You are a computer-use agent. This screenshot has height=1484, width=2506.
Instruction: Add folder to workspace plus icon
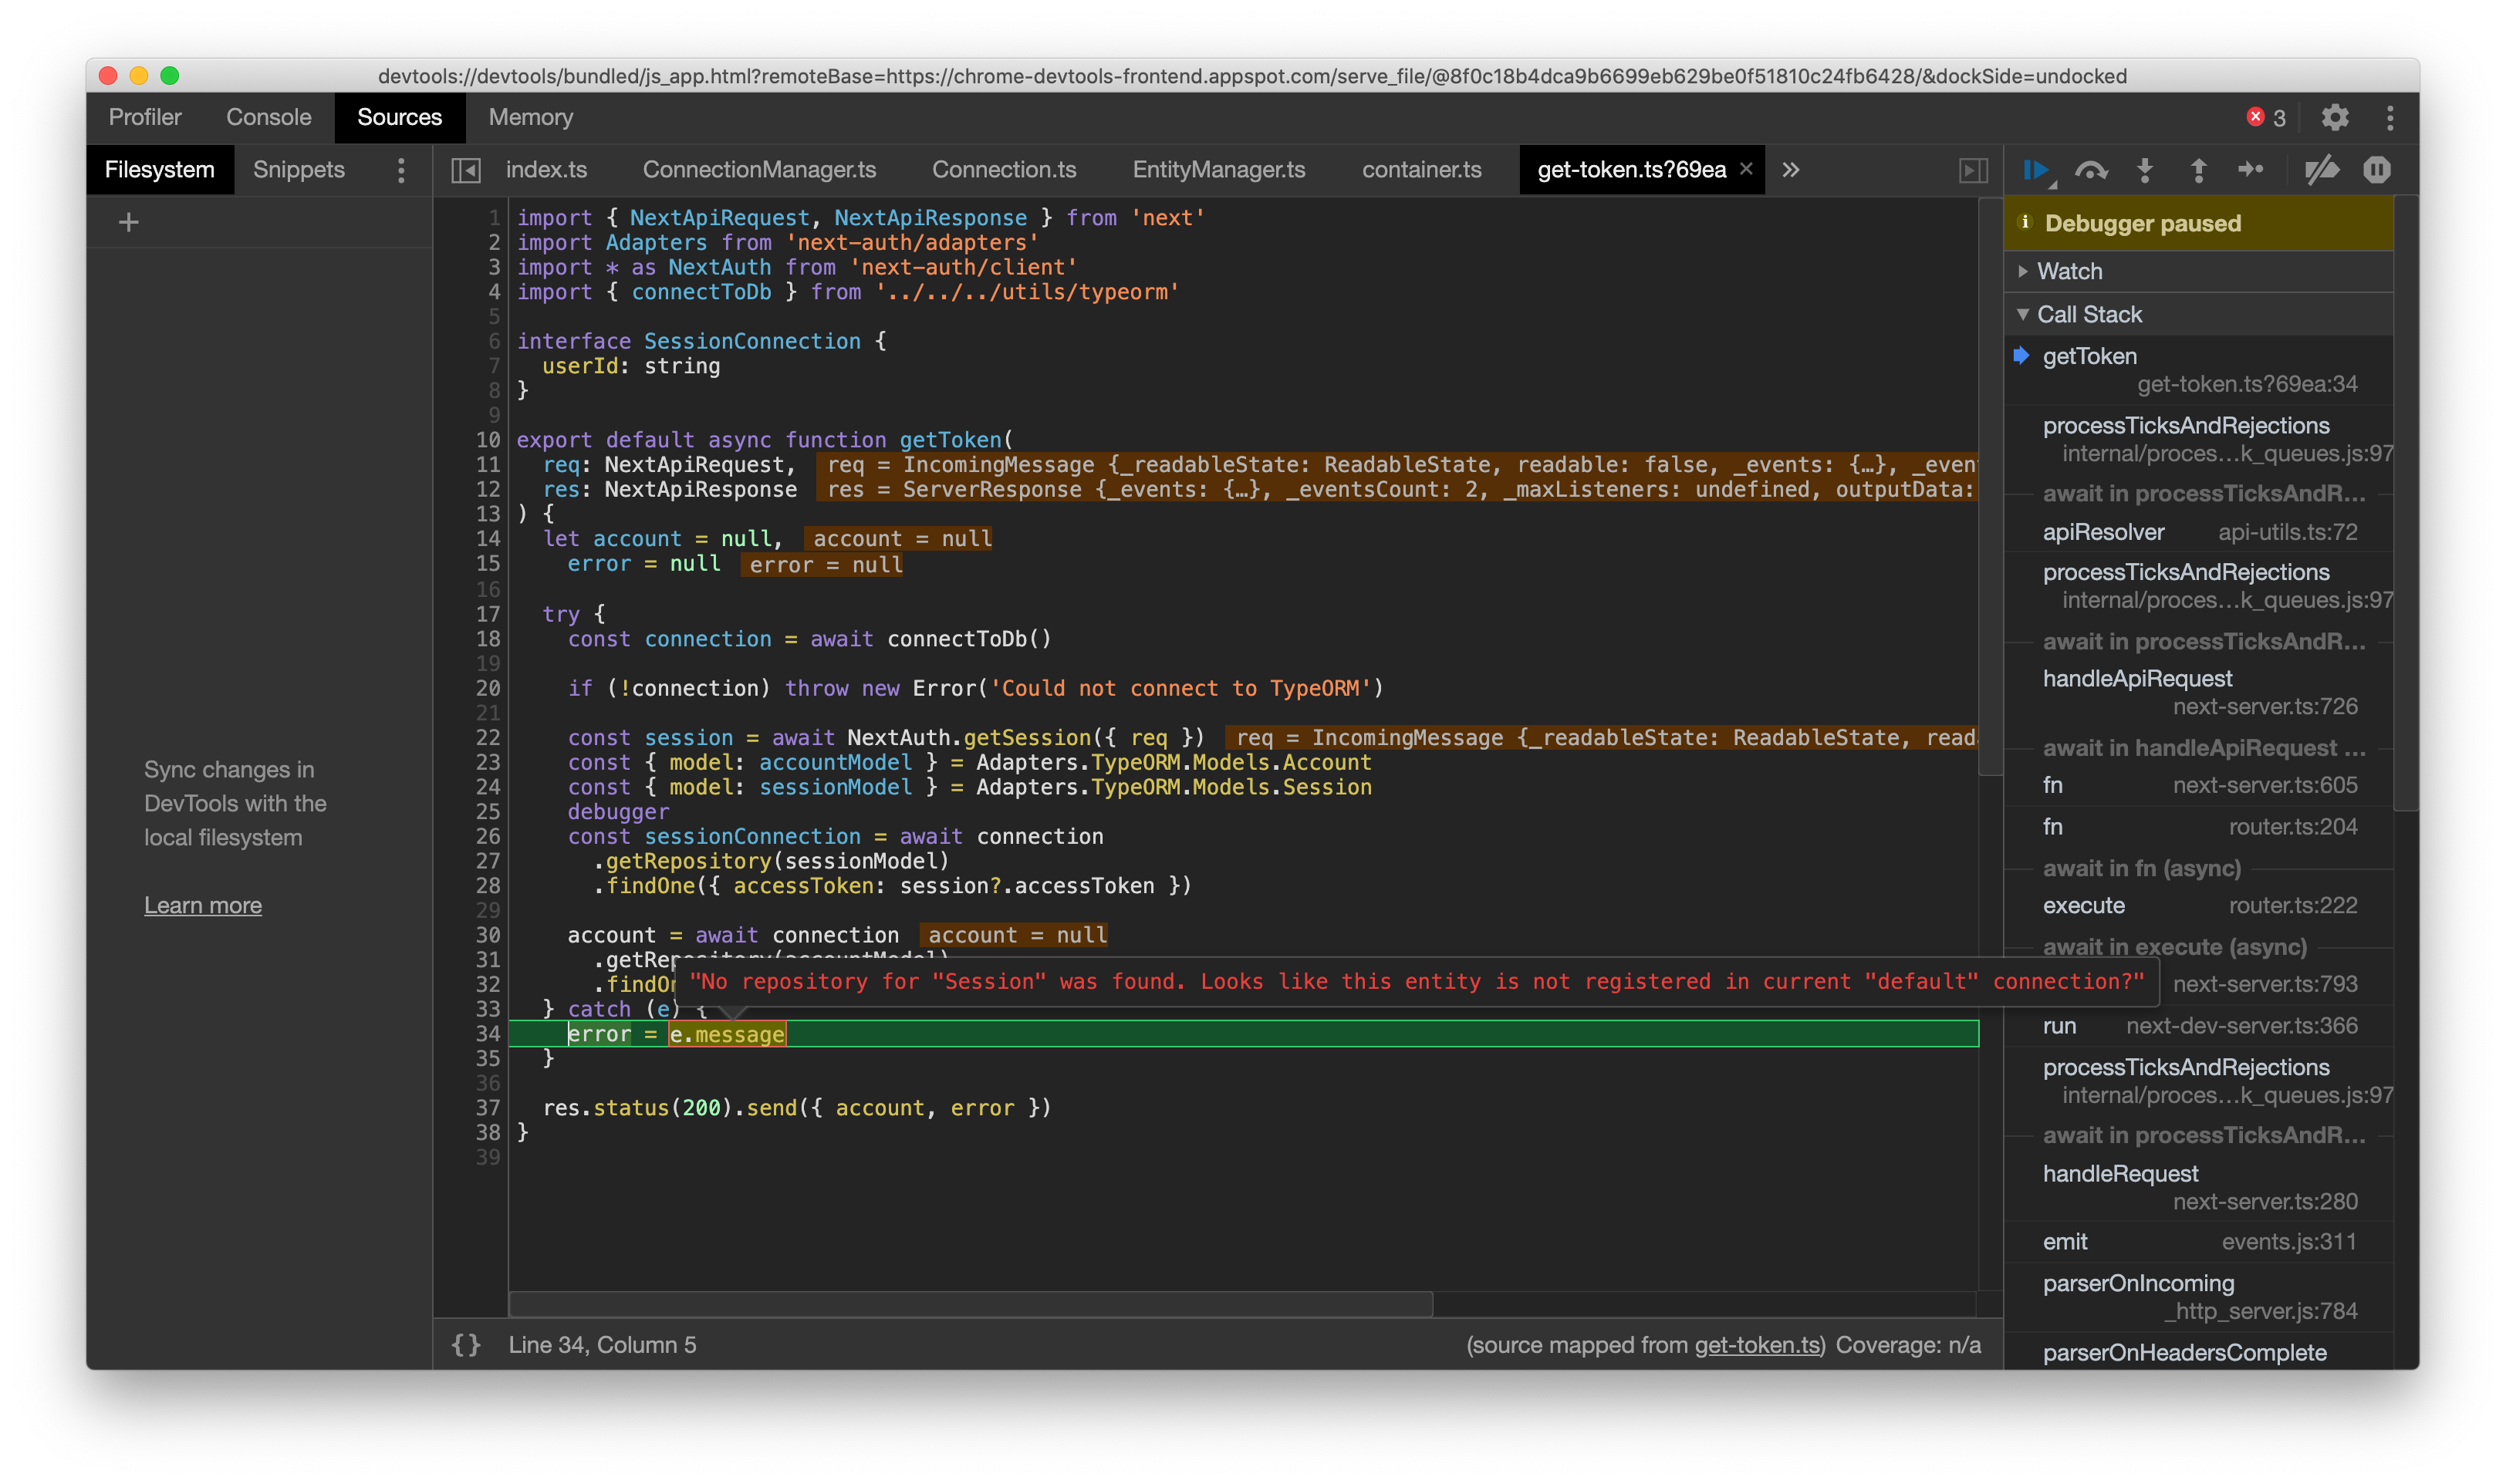point(128,222)
